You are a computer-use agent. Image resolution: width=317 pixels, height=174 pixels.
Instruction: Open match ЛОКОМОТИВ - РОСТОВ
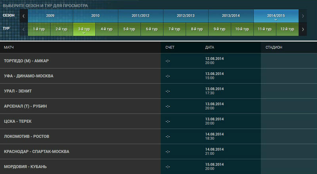27,136
